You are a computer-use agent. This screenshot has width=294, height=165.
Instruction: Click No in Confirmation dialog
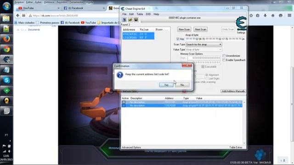(182, 85)
